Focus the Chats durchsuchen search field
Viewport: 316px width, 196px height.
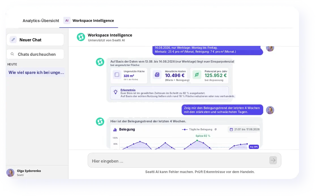coord(35,54)
